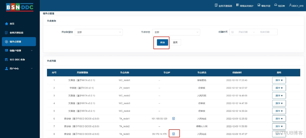Viewport: 306px width, 138px height.
Task: Click the node name ZY_node1
Action: coord(124,88)
